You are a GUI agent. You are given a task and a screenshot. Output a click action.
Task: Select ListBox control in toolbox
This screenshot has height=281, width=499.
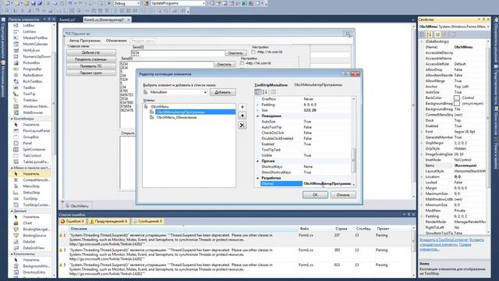(29, 25)
